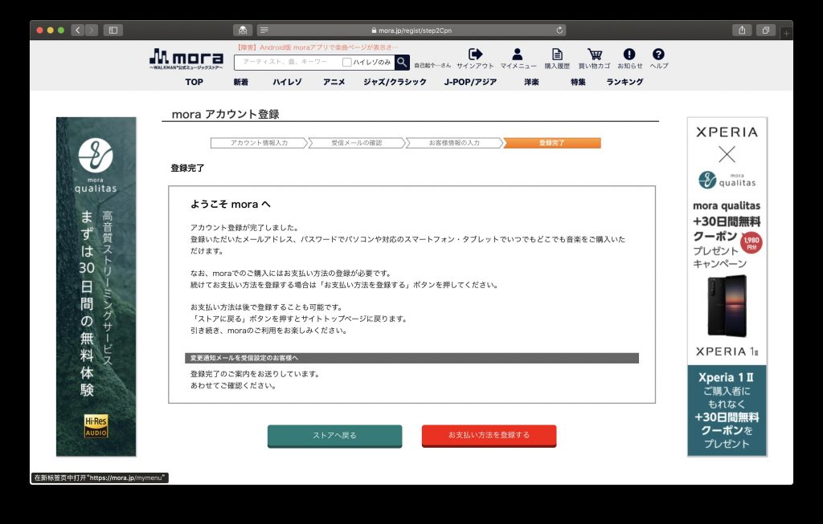The width and height of the screenshot is (823, 524).
Task: Open the ハイレゾ navigation tab
Action: click(x=287, y=82)
